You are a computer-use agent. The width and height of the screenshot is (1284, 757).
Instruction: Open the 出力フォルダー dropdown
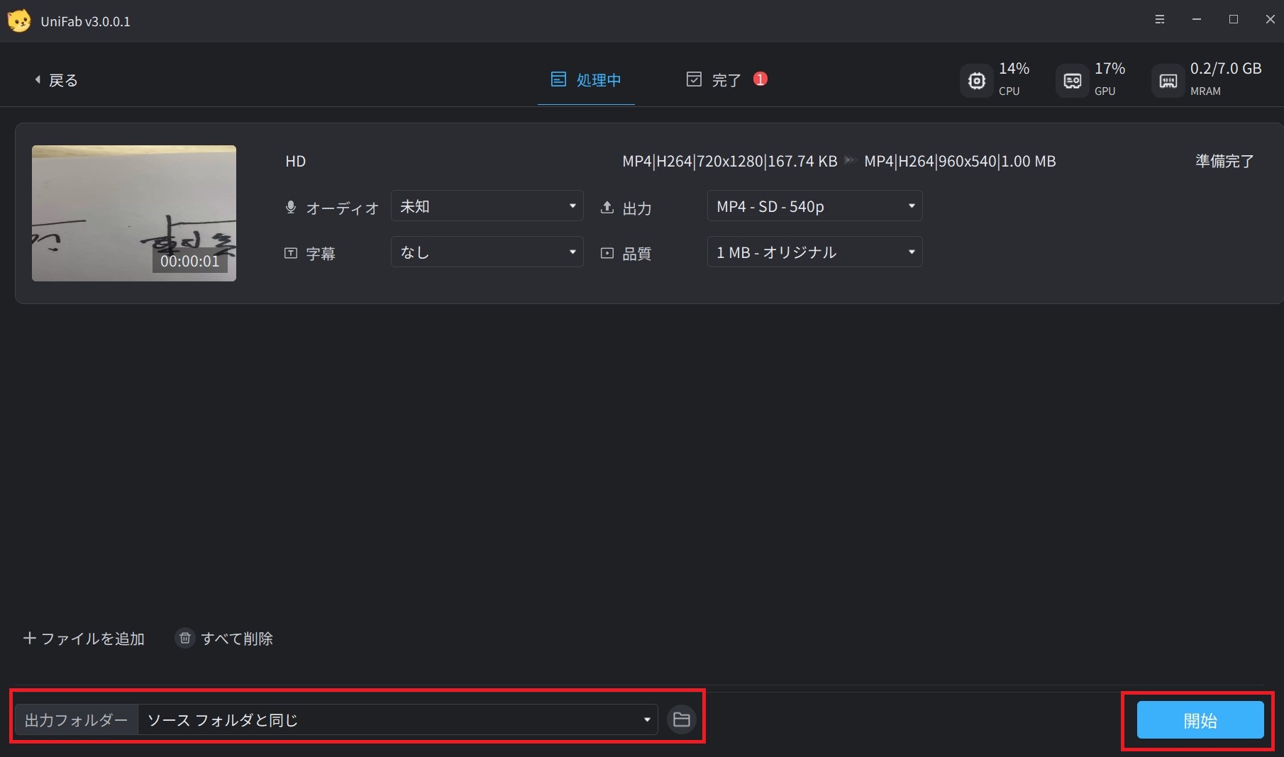tap(398, 719)
